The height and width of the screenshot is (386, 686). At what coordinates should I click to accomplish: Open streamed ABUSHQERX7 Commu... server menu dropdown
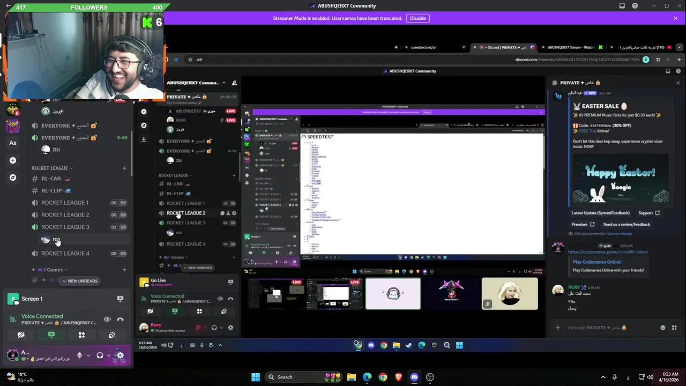(223, 83)
